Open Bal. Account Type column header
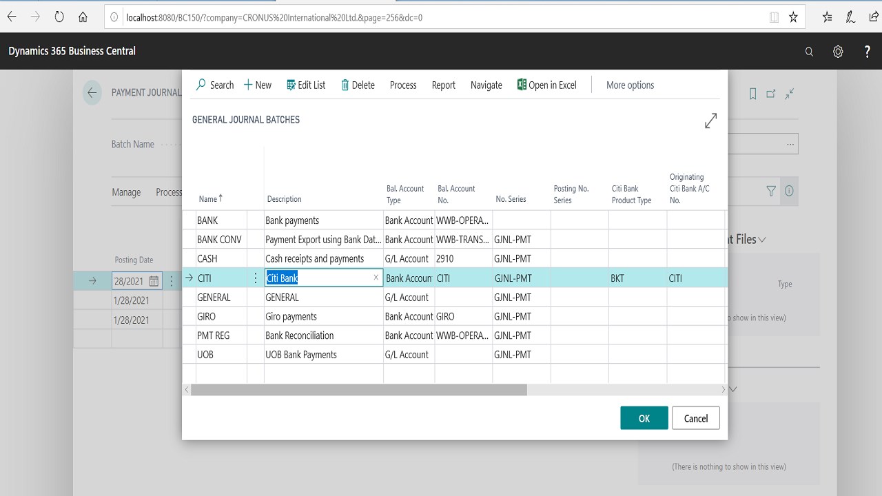Screen dimensions: 882x496 (405, 194)
